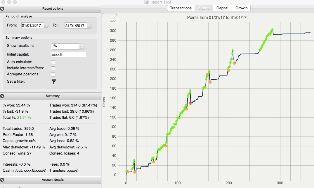Edit the From date 01/01/2017 field
This screenshot has height=188, width=314.
[33, 25]
